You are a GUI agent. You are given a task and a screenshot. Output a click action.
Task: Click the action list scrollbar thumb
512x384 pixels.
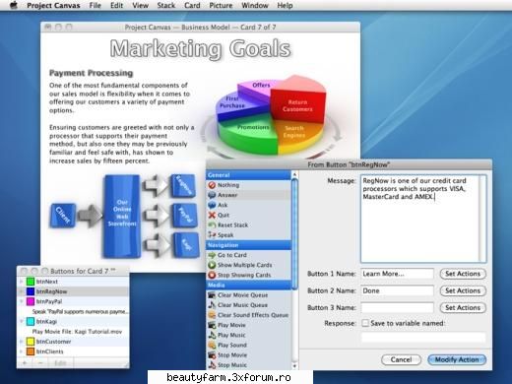(x=294, y=234)
